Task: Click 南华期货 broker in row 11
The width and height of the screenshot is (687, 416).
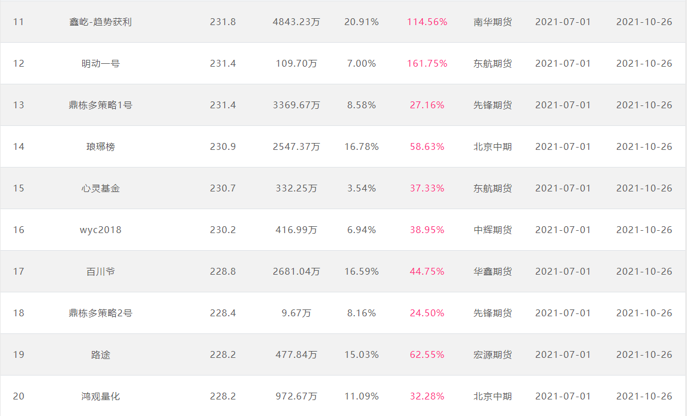Action: pyautogui.click(x=492, y=22)
